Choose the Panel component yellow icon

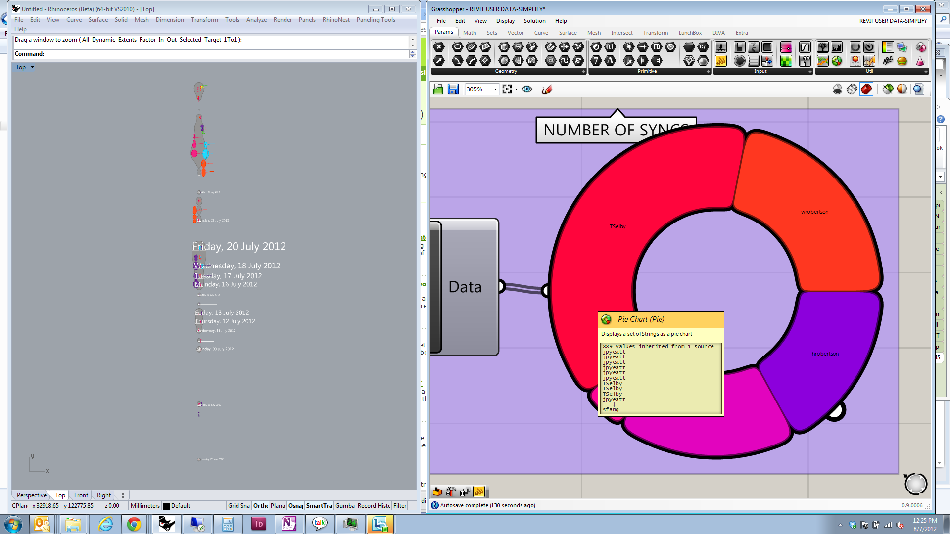721,61
